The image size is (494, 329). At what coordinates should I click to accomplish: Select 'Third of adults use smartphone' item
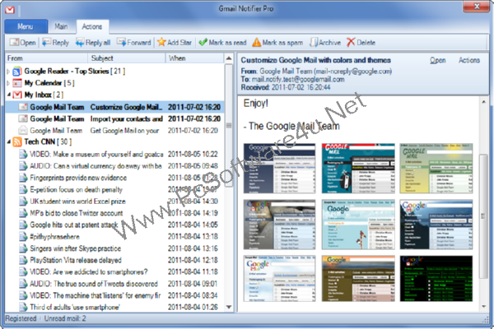pos(114,307)
